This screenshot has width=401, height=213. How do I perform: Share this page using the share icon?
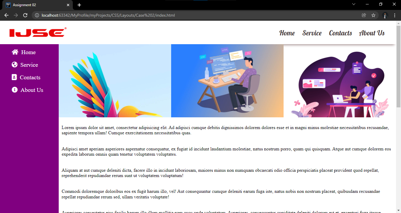coord(364,15)
